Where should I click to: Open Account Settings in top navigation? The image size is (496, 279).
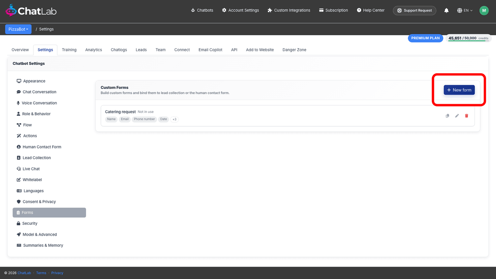coord(240,10)
